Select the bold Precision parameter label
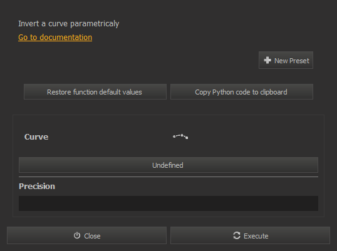 point(37,186)
